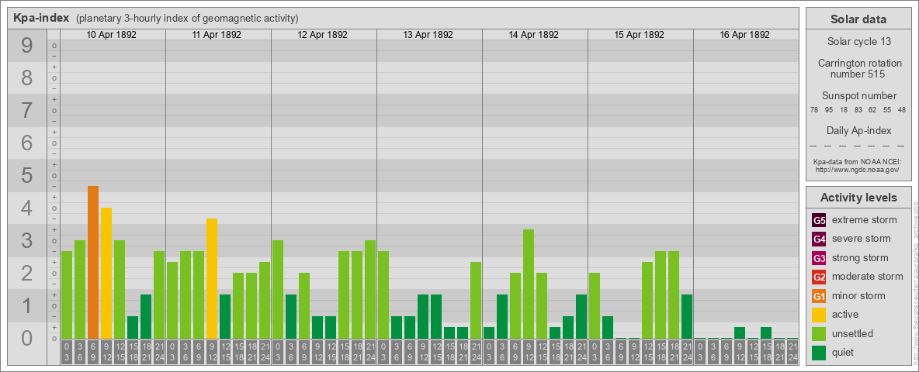The width and height of the screenshot is (919, 372).
Task: Click the 'Solar data' panel heading
Action: tap(858, 19)
